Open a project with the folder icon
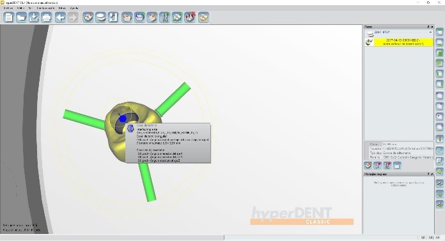The height and width of the screenshot is (241, 445). [21, 18]
